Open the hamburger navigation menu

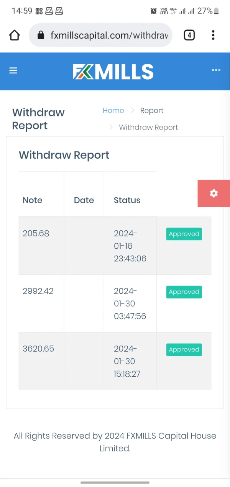pyautogui.click(x=13, y=71)
